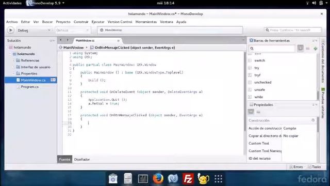Viewport: 330px width, 186px height.
Task: Select the Custom Tool property row
Action: 282,144
